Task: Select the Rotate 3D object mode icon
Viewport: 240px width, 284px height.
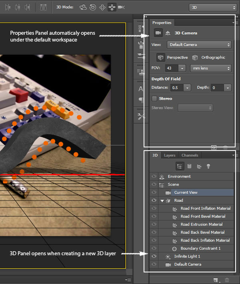Action: (x=83, y=7)
